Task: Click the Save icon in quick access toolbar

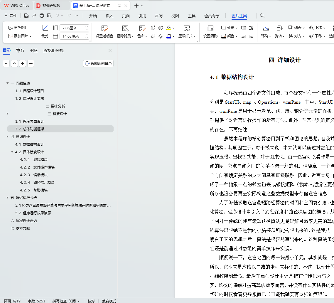Action: point(26,16)
